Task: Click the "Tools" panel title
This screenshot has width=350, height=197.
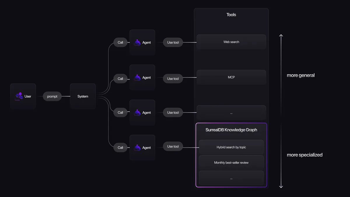Action: click(x=231, y=15)
